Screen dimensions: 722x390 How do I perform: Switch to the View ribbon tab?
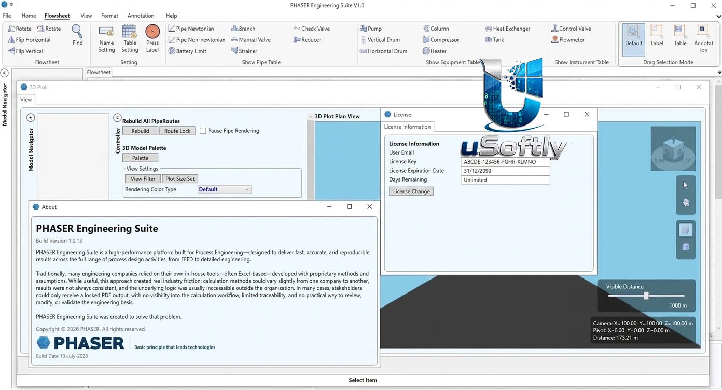86,16
